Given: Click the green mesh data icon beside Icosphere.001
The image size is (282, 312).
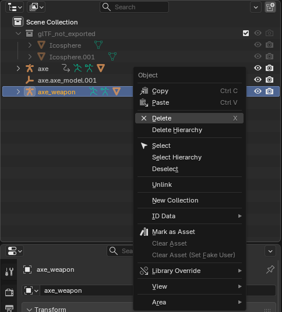Looking at the screenshot, I should coord(112,56).
